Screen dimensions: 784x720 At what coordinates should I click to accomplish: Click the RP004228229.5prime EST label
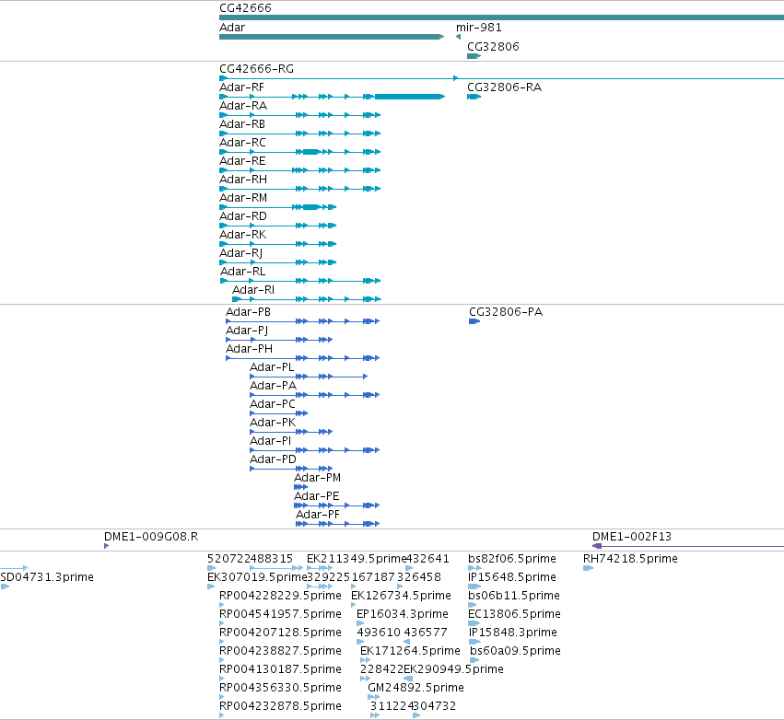(x=280, y=596)
